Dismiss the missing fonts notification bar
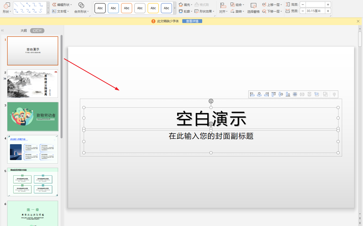Image resolution: width=363 pixels, height=226 pixels. click(358, 21)
